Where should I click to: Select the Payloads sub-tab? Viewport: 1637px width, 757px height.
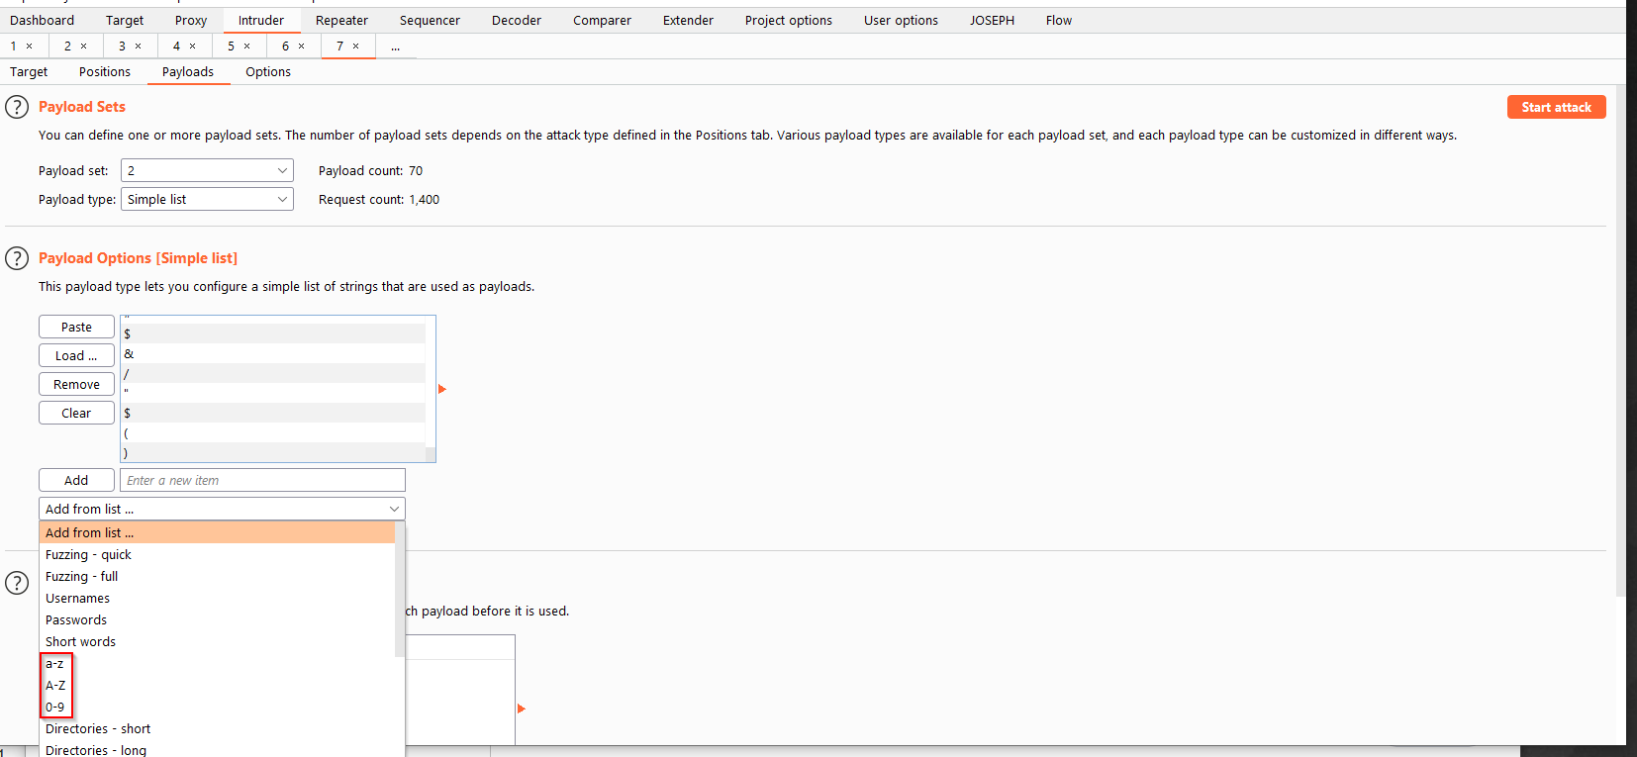(188, 72)
